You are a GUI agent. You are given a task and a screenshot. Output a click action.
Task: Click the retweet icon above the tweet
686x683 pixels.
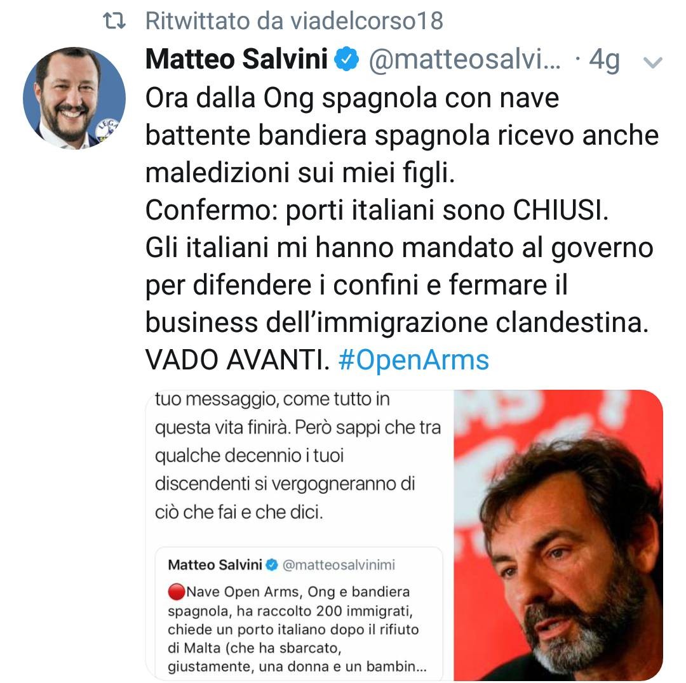114,22
